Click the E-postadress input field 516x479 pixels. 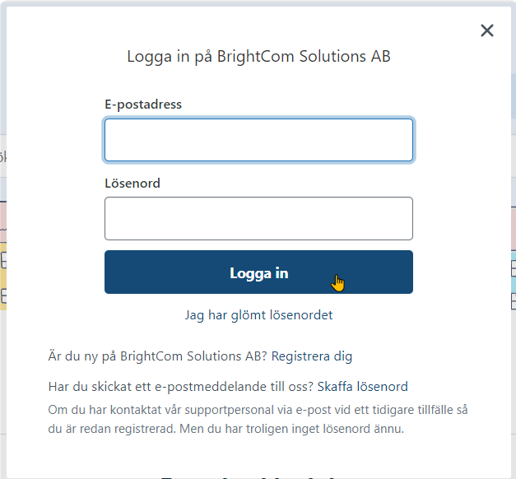click(258, 140)
